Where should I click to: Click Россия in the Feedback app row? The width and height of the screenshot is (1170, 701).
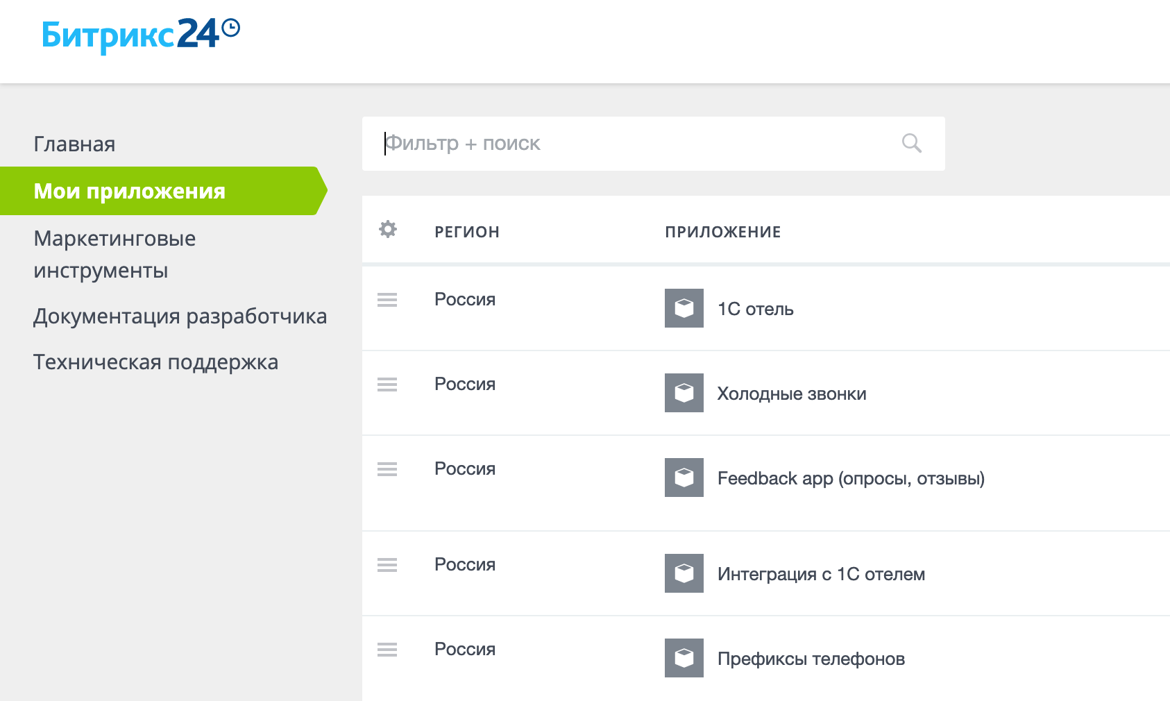[465, 468]
